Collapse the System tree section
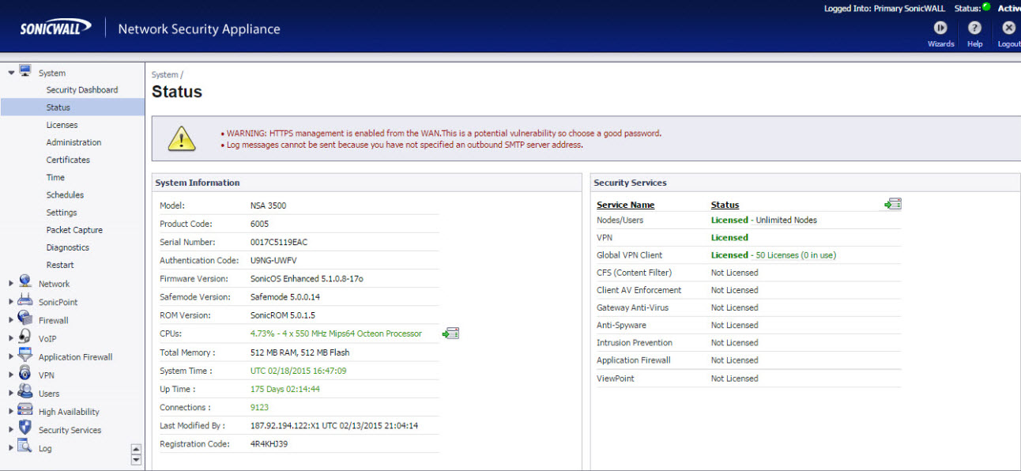1021x471 pixels. point(11,73)
